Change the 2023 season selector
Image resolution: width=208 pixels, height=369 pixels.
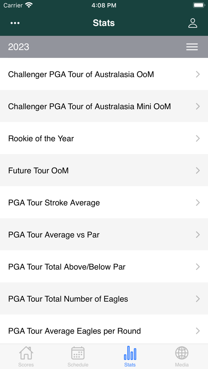(x=19, y=47)
